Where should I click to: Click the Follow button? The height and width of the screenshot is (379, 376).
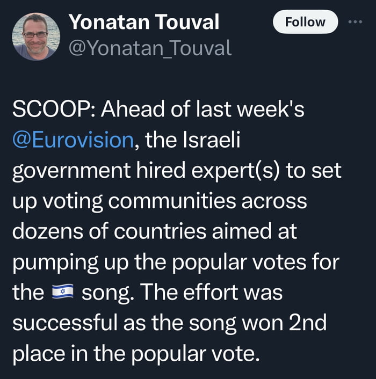[x=305, y=22]
